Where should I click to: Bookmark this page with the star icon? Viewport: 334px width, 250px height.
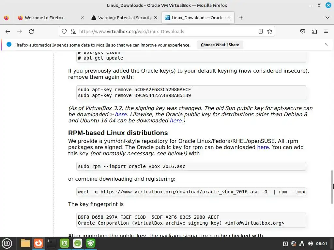click(270, 32)
